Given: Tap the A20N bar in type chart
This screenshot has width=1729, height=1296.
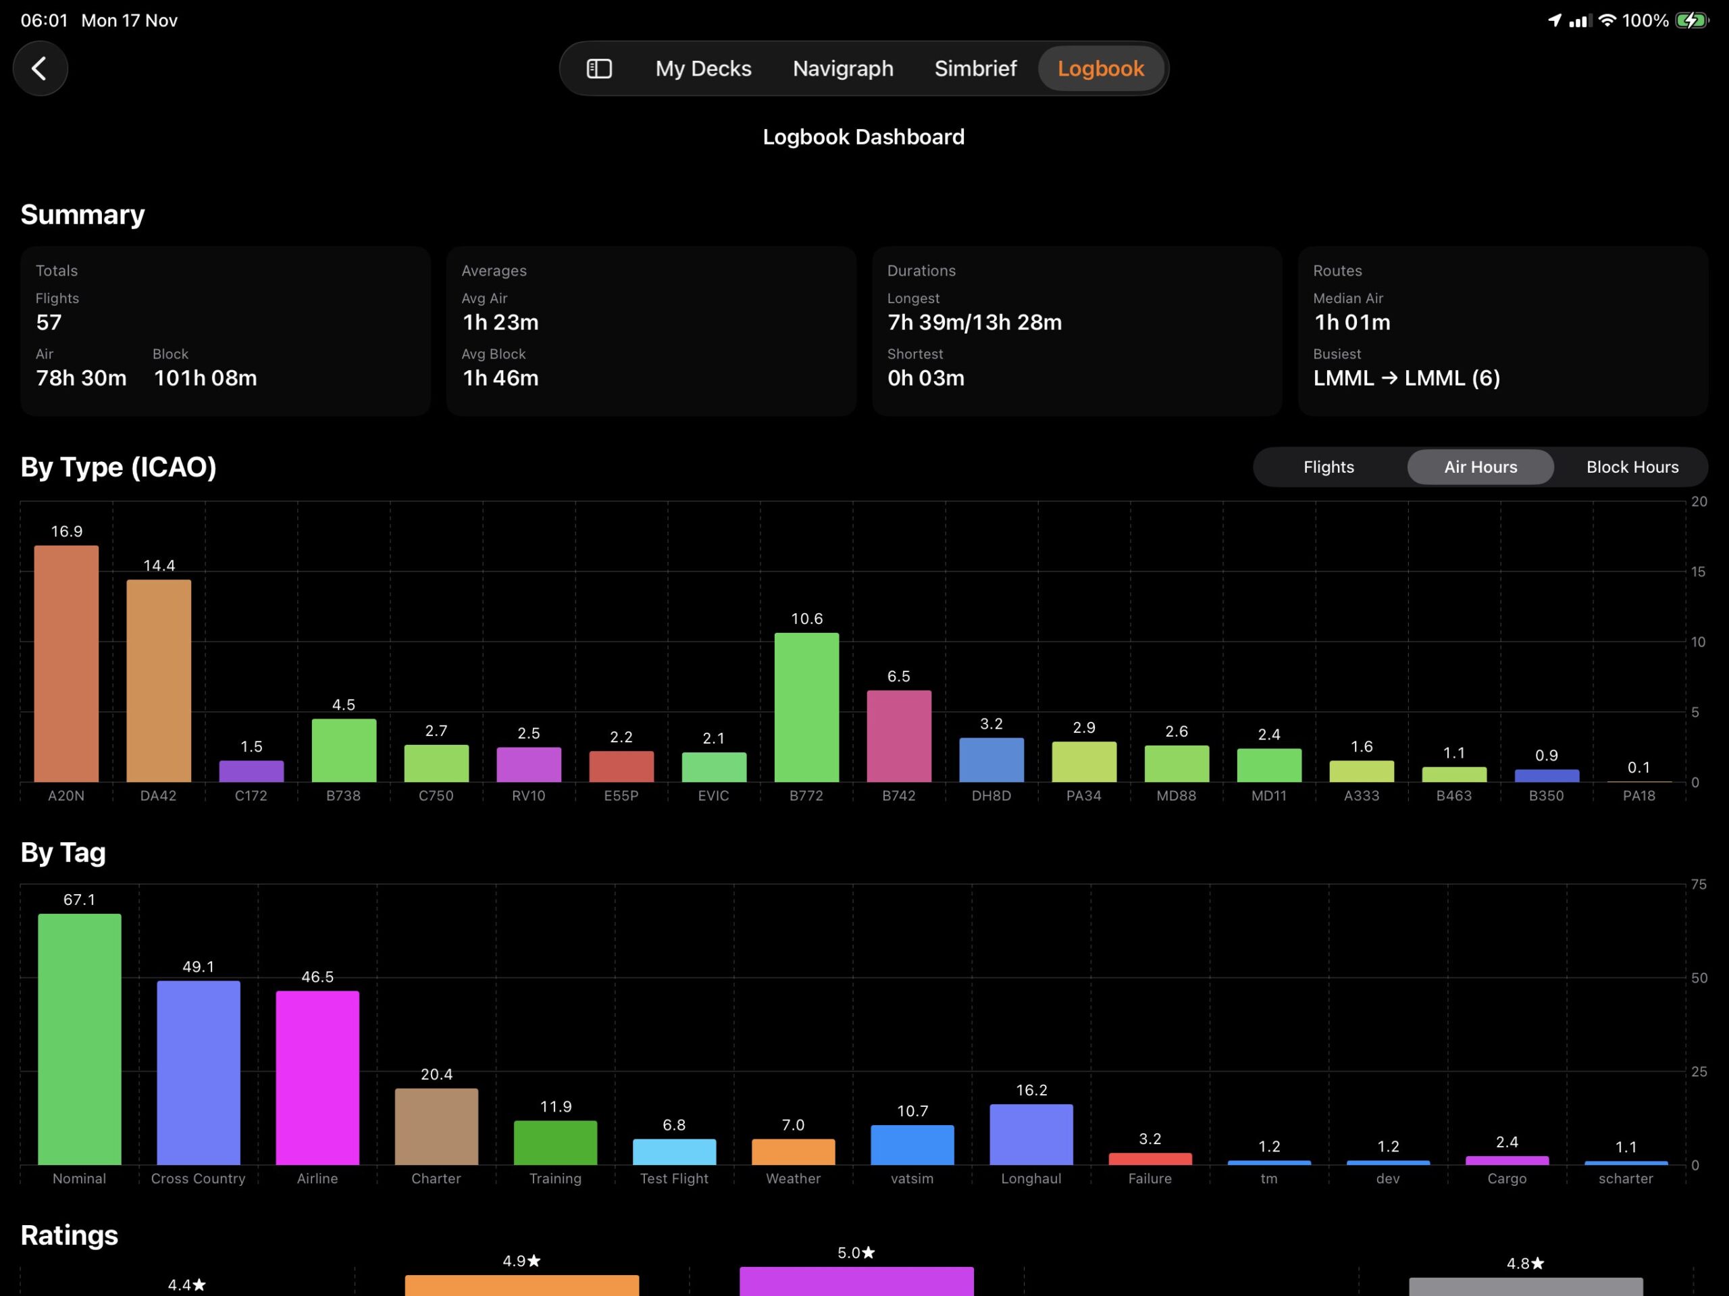Looking at the screenshot, I should click(x=66, y=665).
